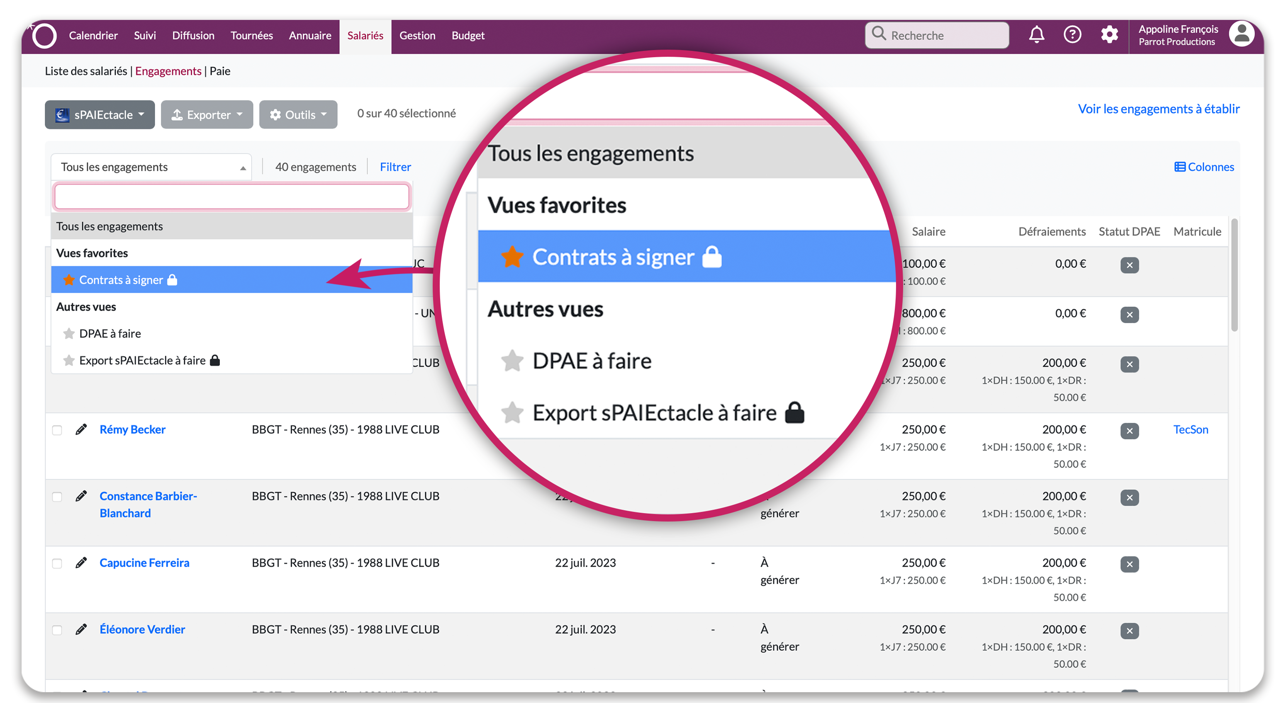Sort by the Défraiements column header
The height and width of the screenshot is (703, 1286).
click(1052, 232)
